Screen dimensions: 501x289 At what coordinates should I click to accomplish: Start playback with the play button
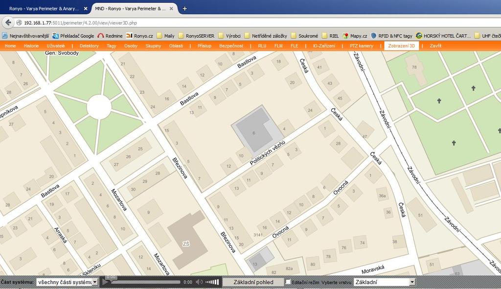[x=105, y=282]
